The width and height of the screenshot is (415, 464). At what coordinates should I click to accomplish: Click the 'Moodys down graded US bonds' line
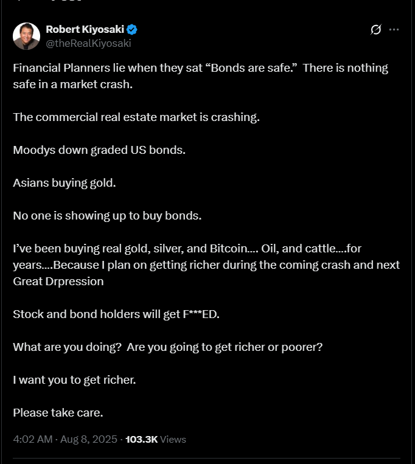coord(99,150)
